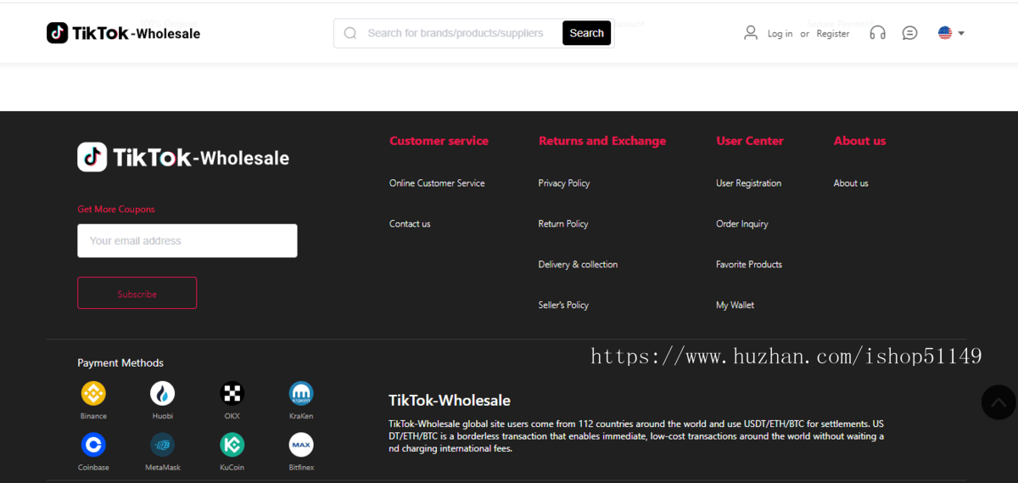Select Binance payment icon
The image size is (1018, 483).
pyautogui.click(x=93, y=393)
